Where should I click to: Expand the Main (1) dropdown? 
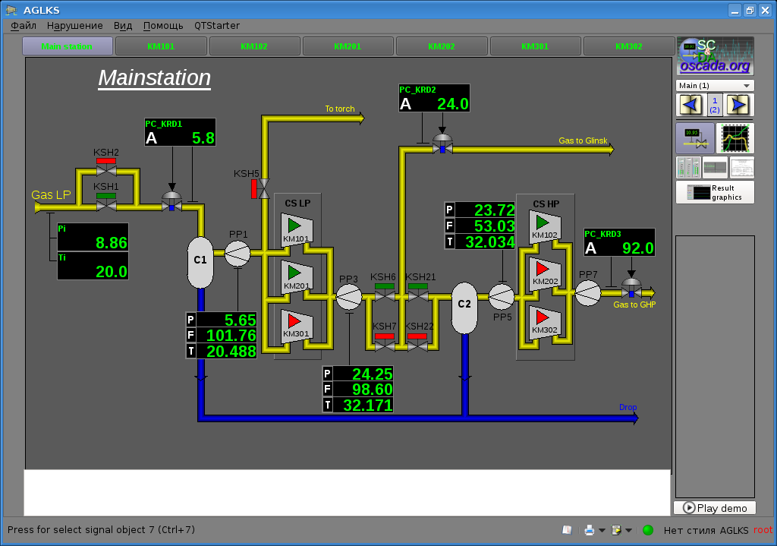pyautogui.click(x=715, y=86)
